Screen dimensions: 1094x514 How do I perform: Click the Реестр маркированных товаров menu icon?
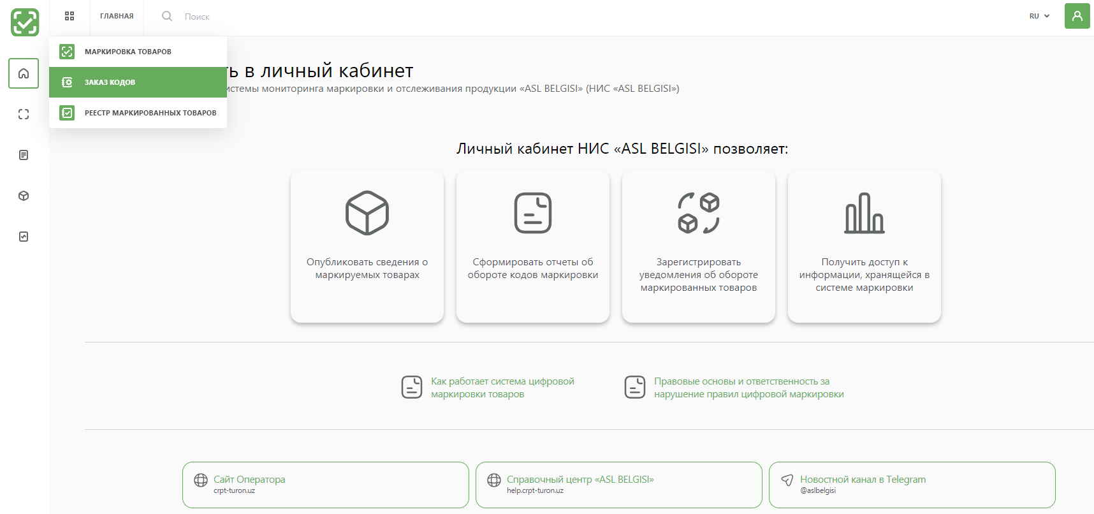tap(67, 113)
